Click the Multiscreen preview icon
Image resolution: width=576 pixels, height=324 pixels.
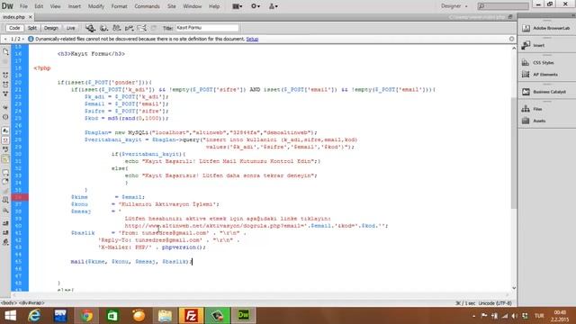pyautogui.click(x=90, y=28)
